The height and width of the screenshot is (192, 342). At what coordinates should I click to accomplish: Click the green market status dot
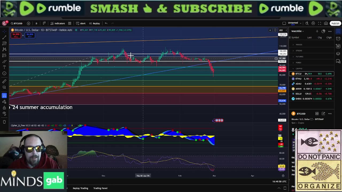[76, 30]
